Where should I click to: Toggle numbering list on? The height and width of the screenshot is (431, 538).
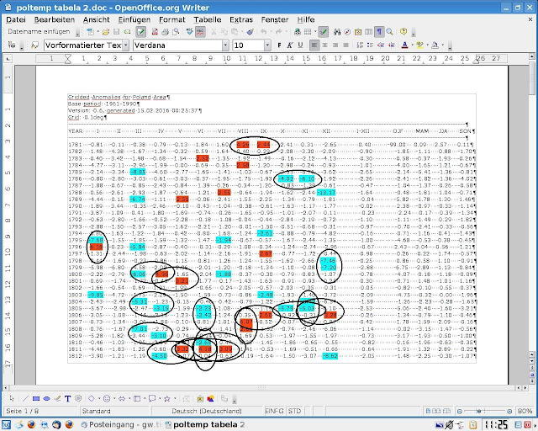pos(360,45)
